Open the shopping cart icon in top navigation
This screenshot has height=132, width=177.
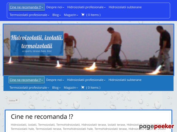coord(83,15)
